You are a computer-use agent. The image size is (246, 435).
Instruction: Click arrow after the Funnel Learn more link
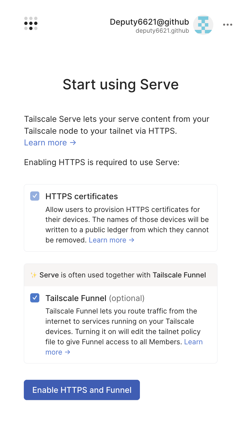tap(67, 352)
